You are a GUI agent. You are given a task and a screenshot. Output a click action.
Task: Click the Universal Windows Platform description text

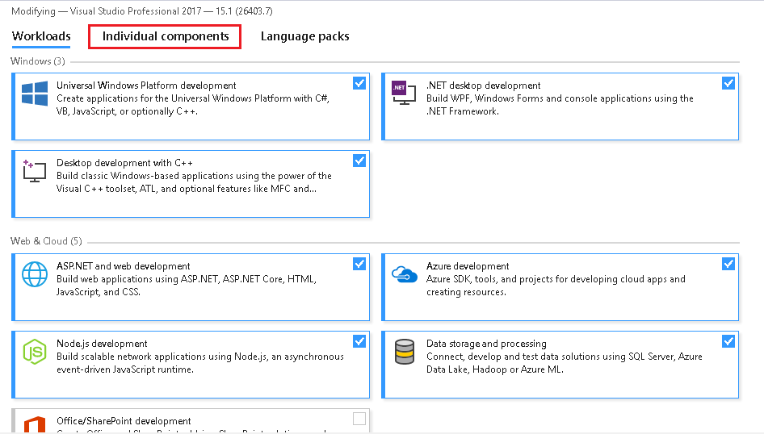click(x=193, y=105)
